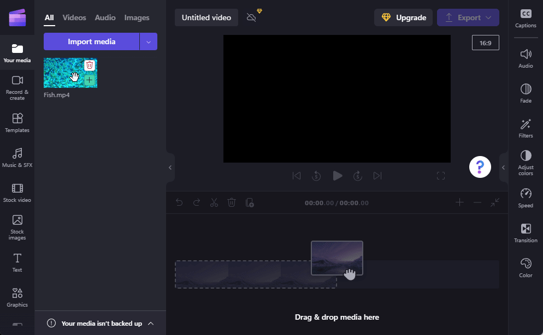The image size is (543, 335).
Task: Delete Fish.mp4 using trash icon
Action: pyautogui.click(x=90, y=65)
